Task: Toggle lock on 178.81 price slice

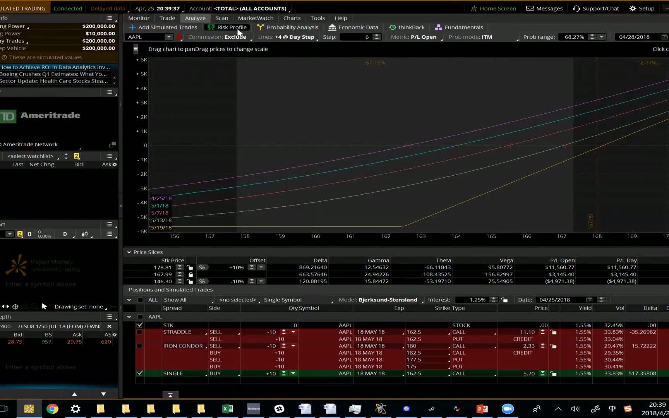Action: [x=190, y=267]
